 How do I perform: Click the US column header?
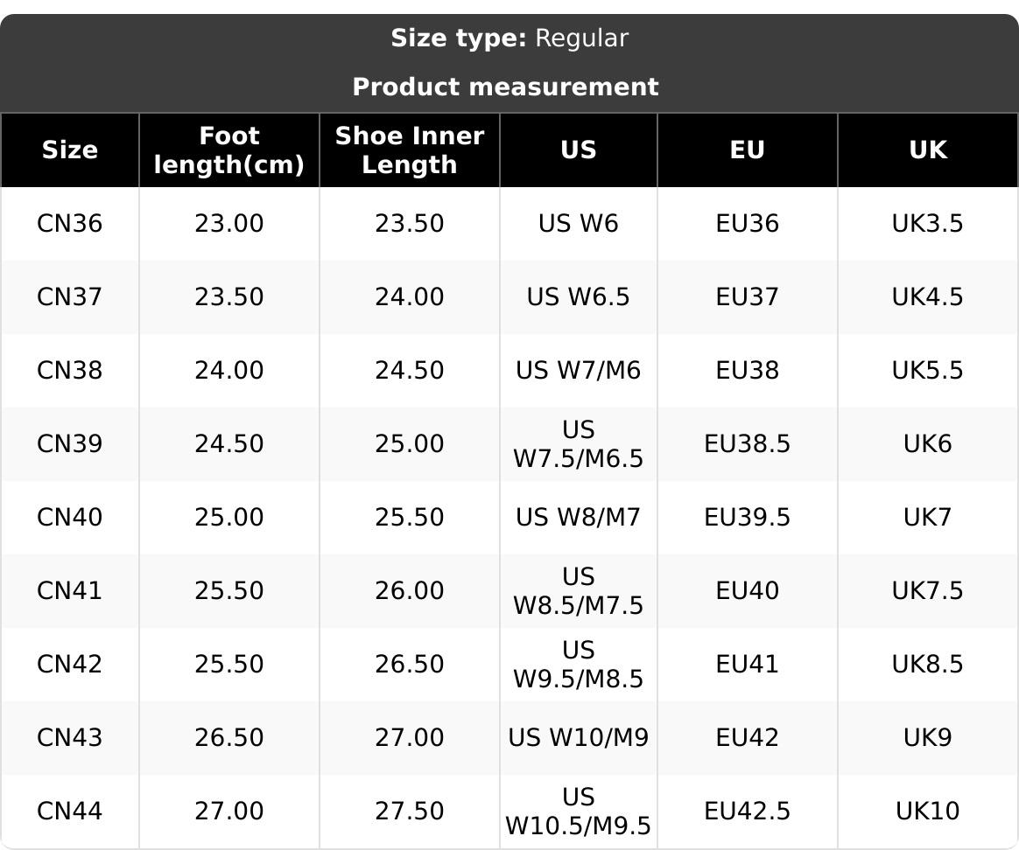pyautogui.click(x=578, y=150)
